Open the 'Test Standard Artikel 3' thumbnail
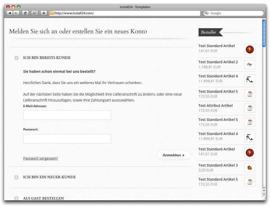This screenshot has height=206, width=270. (250, 168)
